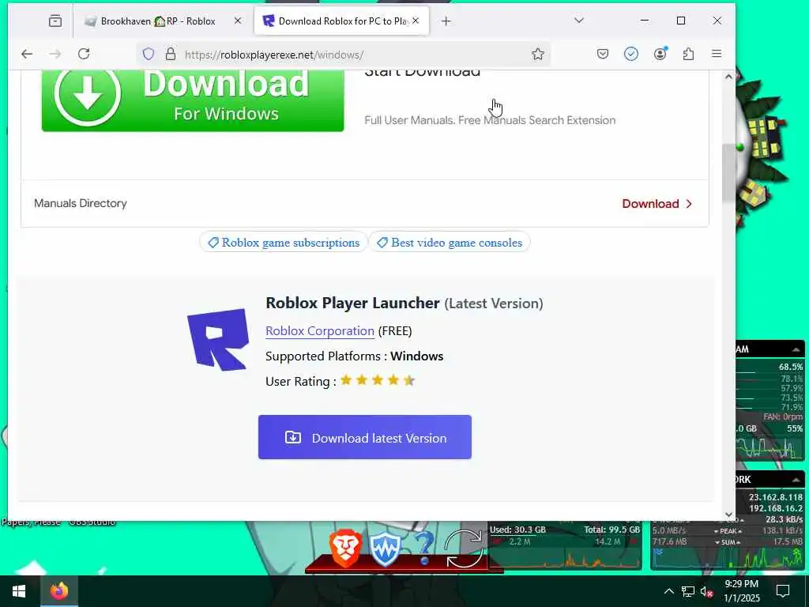The width and height of the screenshot is (809, 607).
Task: Click scrollbar down arrow
Action: 728,514
